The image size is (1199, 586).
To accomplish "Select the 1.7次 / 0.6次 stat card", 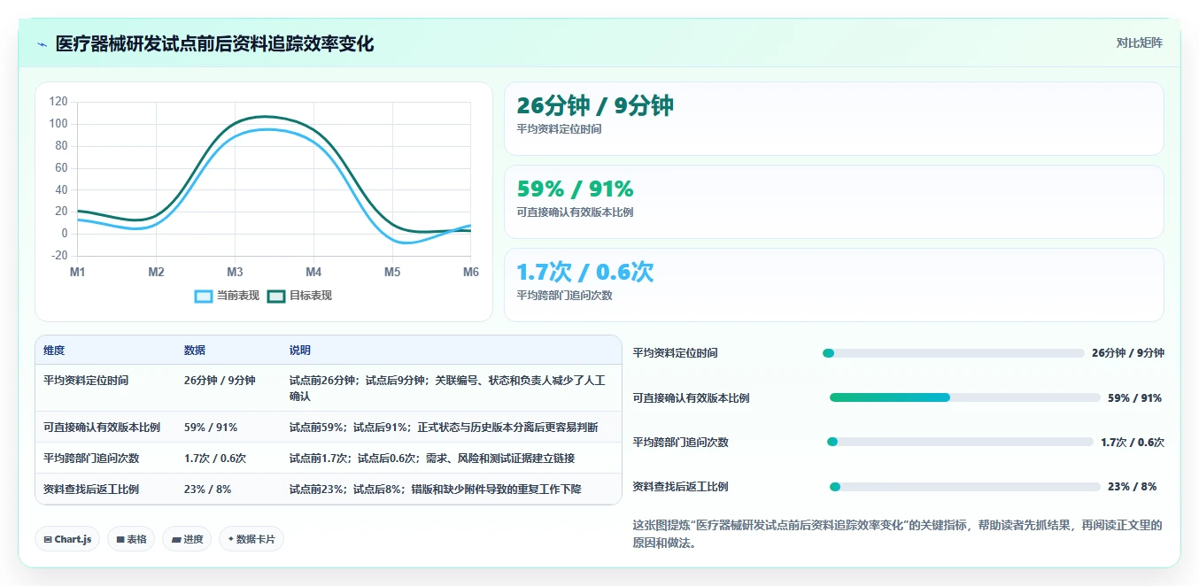I will click(833, 285).
